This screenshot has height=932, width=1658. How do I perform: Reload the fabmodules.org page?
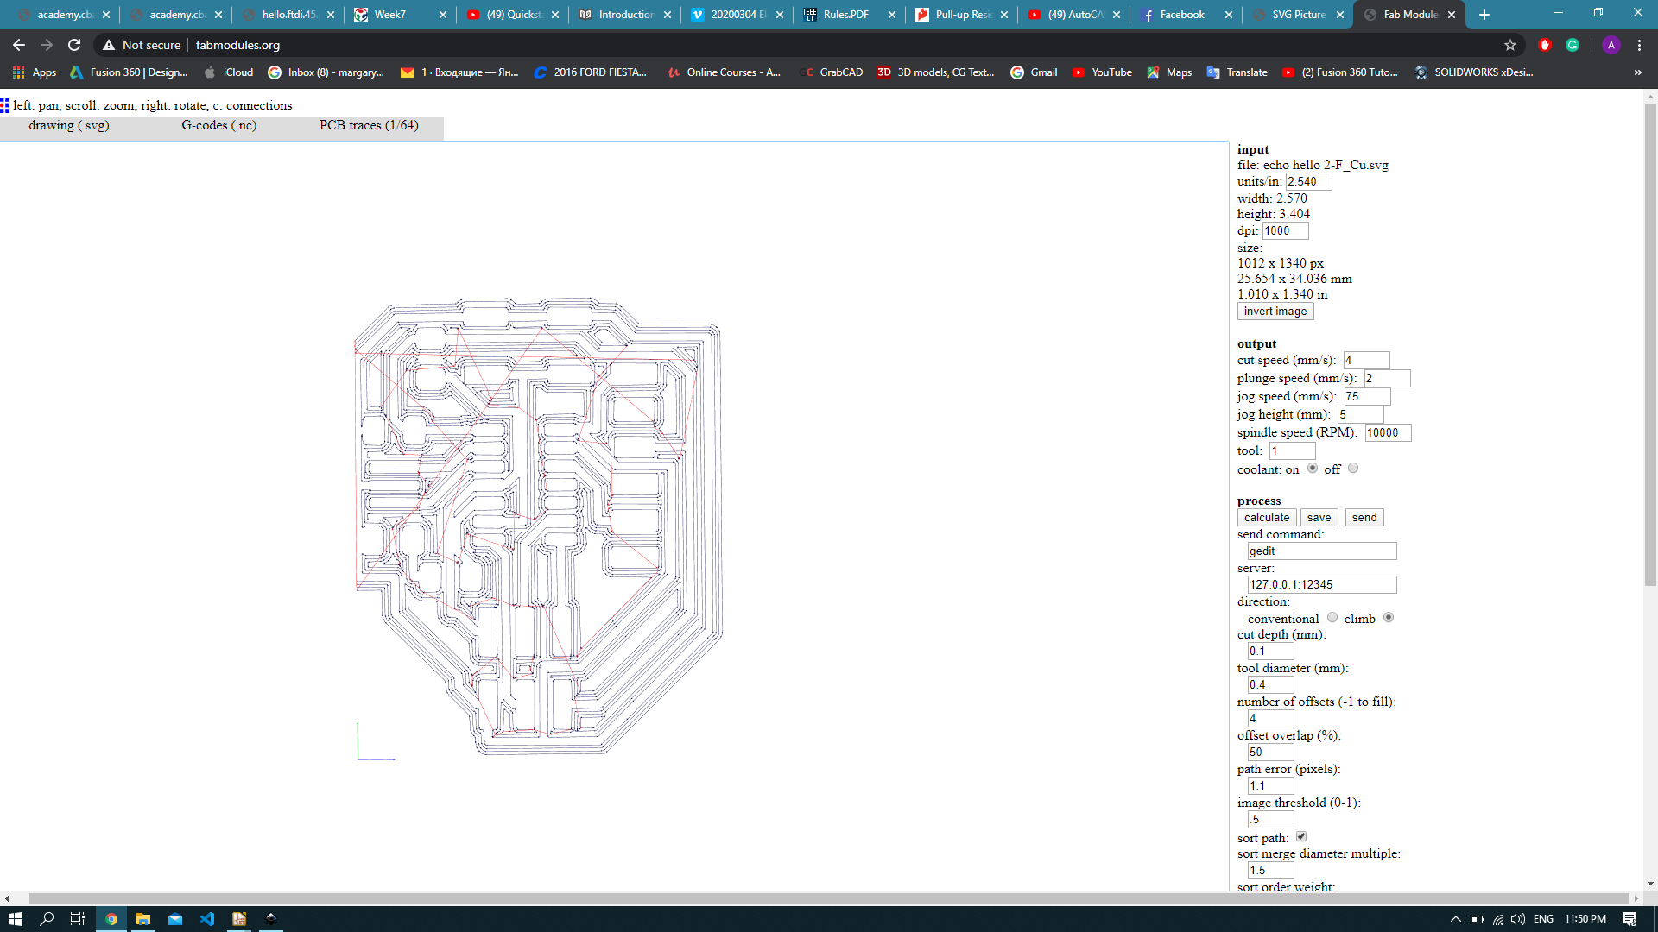[x=74, y=45]
